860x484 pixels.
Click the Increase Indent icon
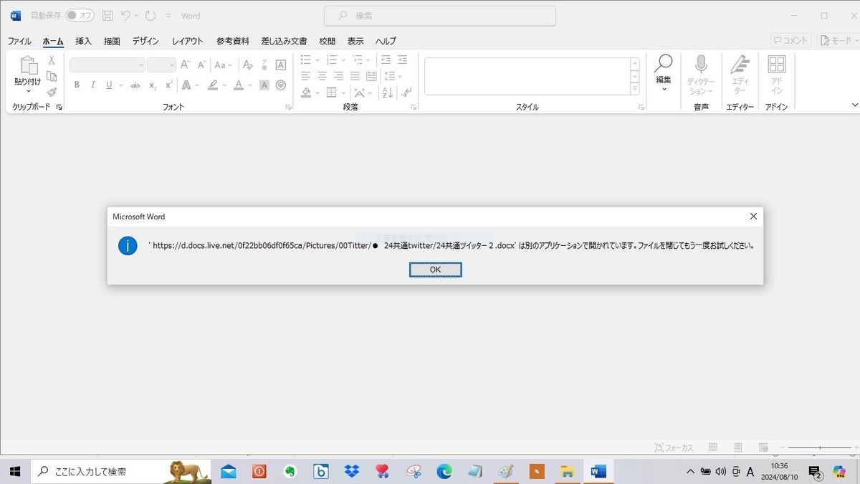(x=403, y=60)
